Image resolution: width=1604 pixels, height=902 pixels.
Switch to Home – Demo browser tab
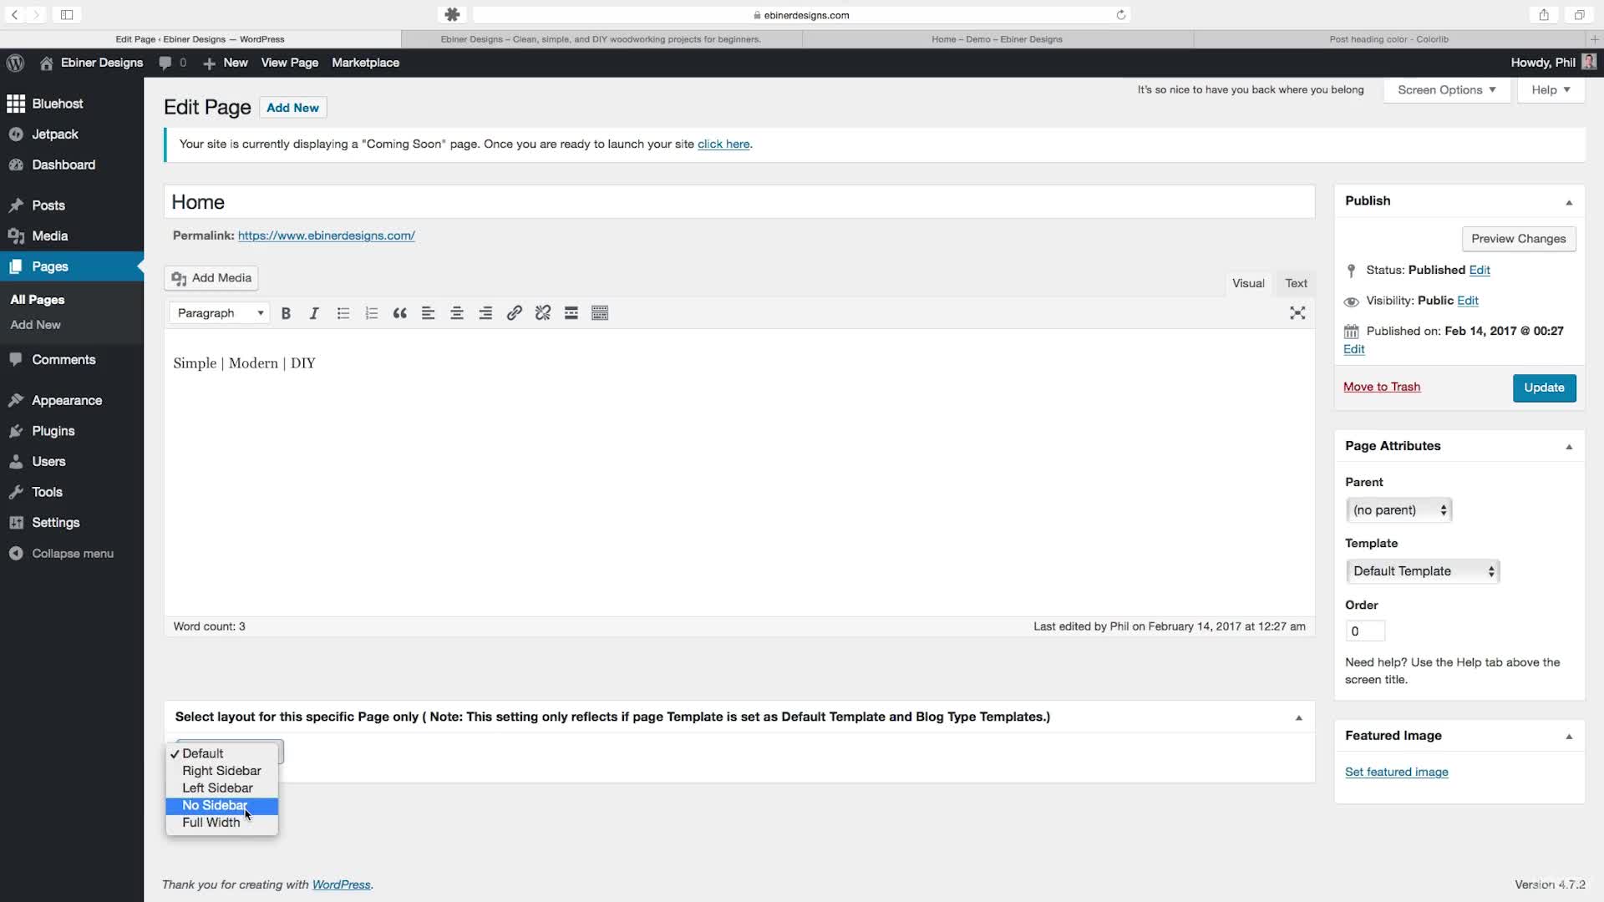point(997,39)
